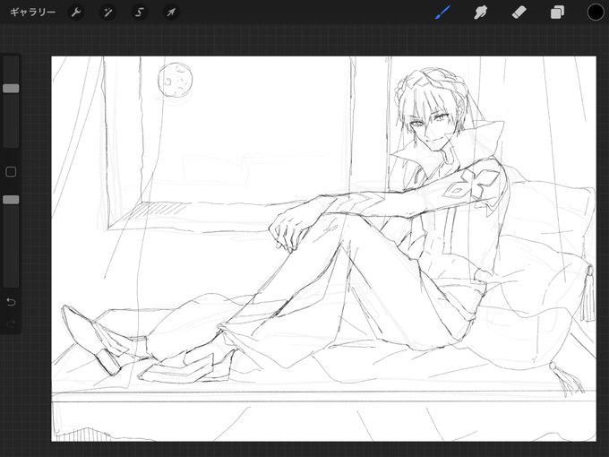Viewport: 609px width, 457px height.
Task: Activate the Transform arrow tool
Action: coord(171,13)
